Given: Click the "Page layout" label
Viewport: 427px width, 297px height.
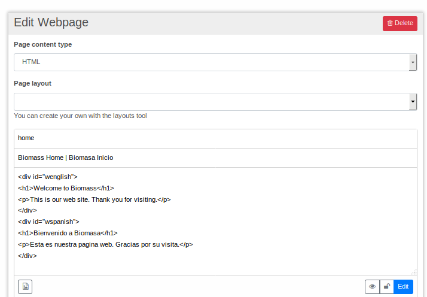Looking at the screenshot, I should (x=33, y=83).
